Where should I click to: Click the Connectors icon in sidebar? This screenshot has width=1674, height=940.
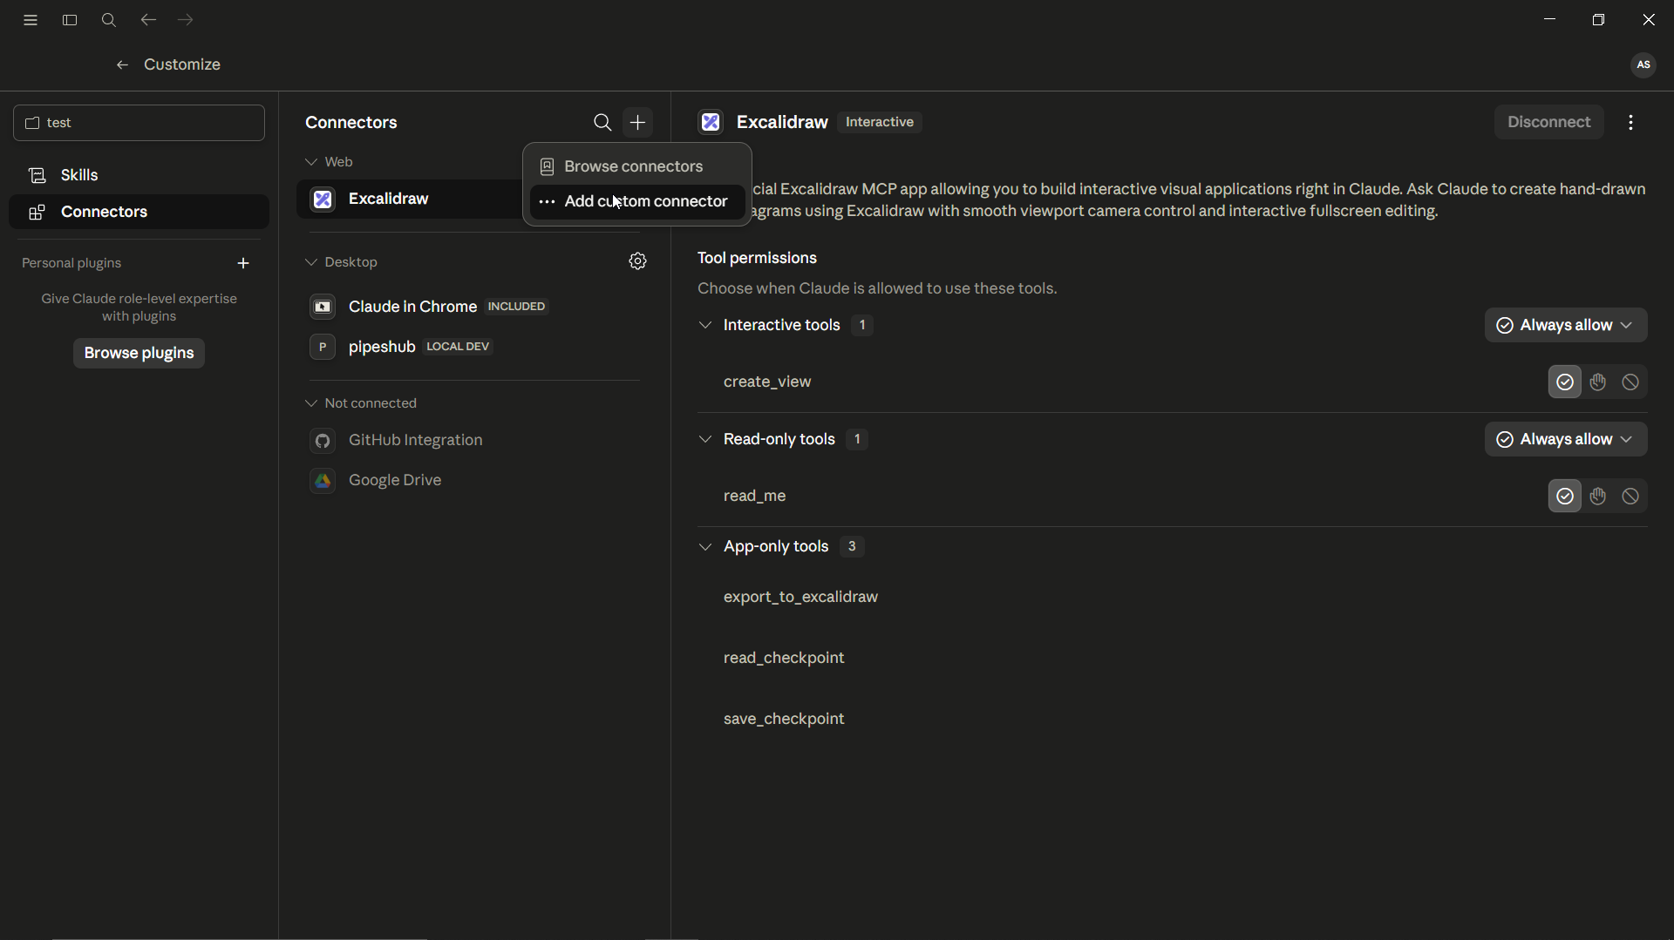pos(37,213)
